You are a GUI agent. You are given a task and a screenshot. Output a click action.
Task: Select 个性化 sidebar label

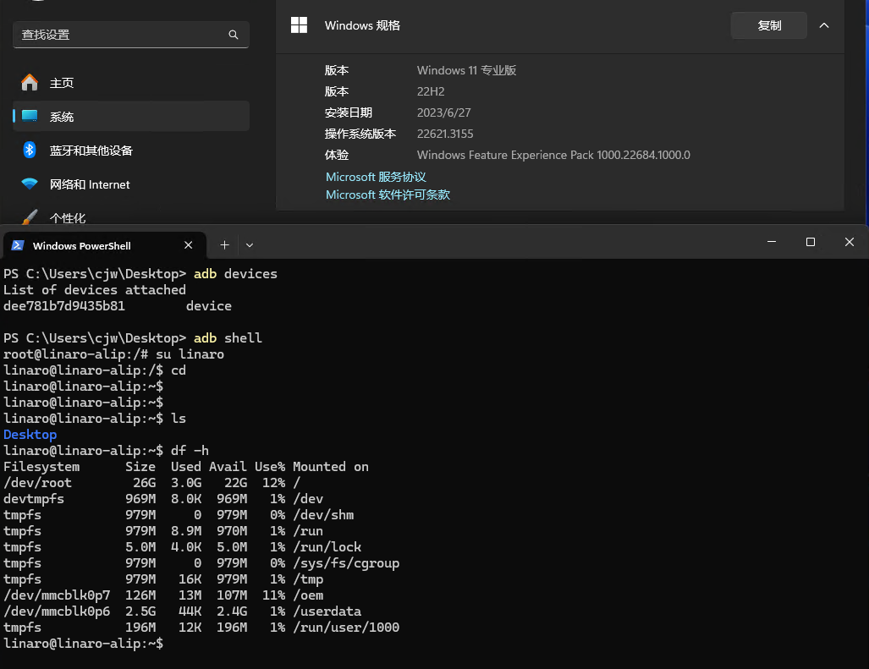[x=68, y=218]
